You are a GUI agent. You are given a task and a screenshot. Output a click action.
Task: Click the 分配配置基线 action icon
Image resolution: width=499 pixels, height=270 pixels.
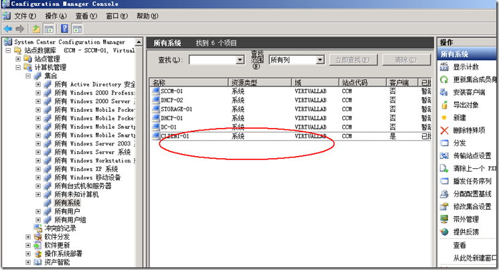pos(444,194)
